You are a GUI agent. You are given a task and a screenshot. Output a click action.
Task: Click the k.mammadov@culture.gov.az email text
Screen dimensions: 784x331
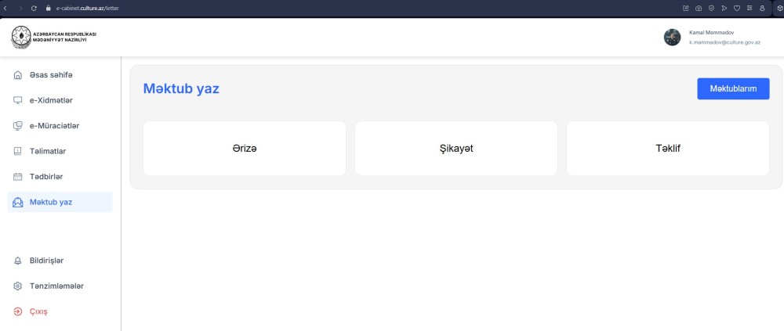724,42
